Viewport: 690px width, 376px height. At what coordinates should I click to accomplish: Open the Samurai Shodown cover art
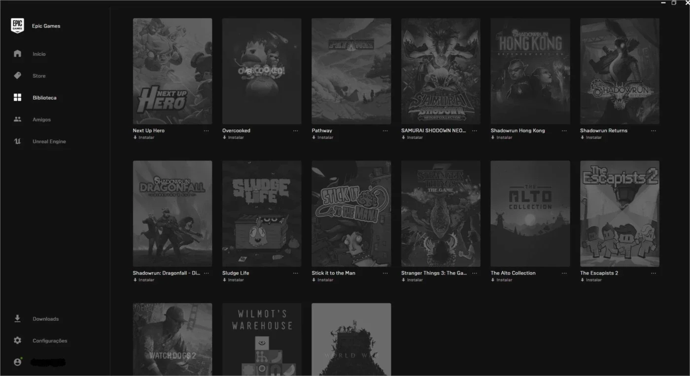point(441,71)
